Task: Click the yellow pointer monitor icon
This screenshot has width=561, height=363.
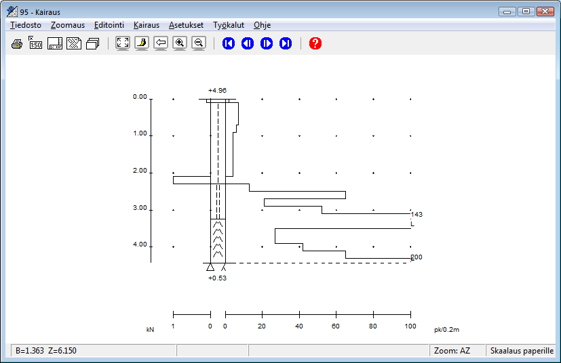Action: click(142, 43)
